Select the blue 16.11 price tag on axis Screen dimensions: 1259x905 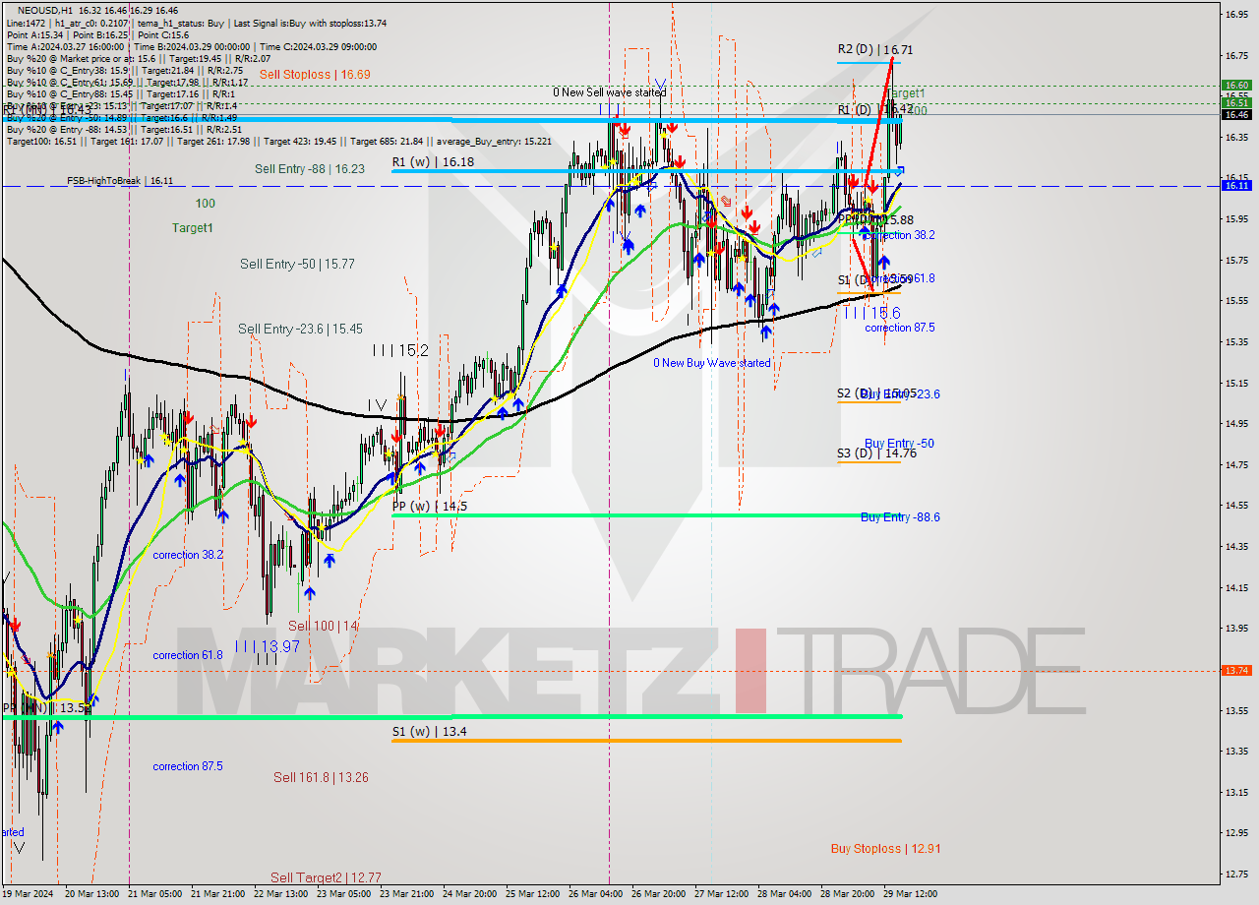[x=1235, y=185]
